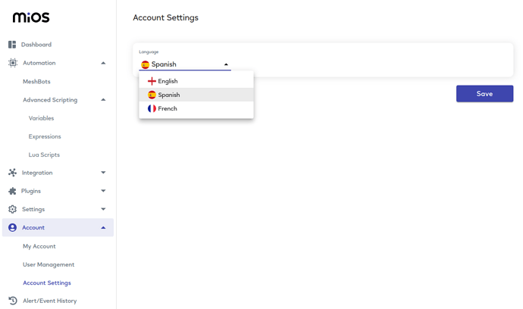This screenshot has height=309, width=523.
Task: Open Lua Scripts in sidebar
Action: click(x=44, y=154)
